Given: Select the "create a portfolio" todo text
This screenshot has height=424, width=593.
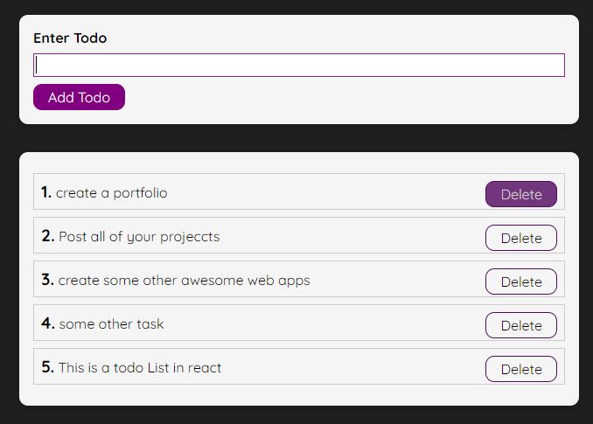Looking at the screenshot, I should tap(112, 193).
